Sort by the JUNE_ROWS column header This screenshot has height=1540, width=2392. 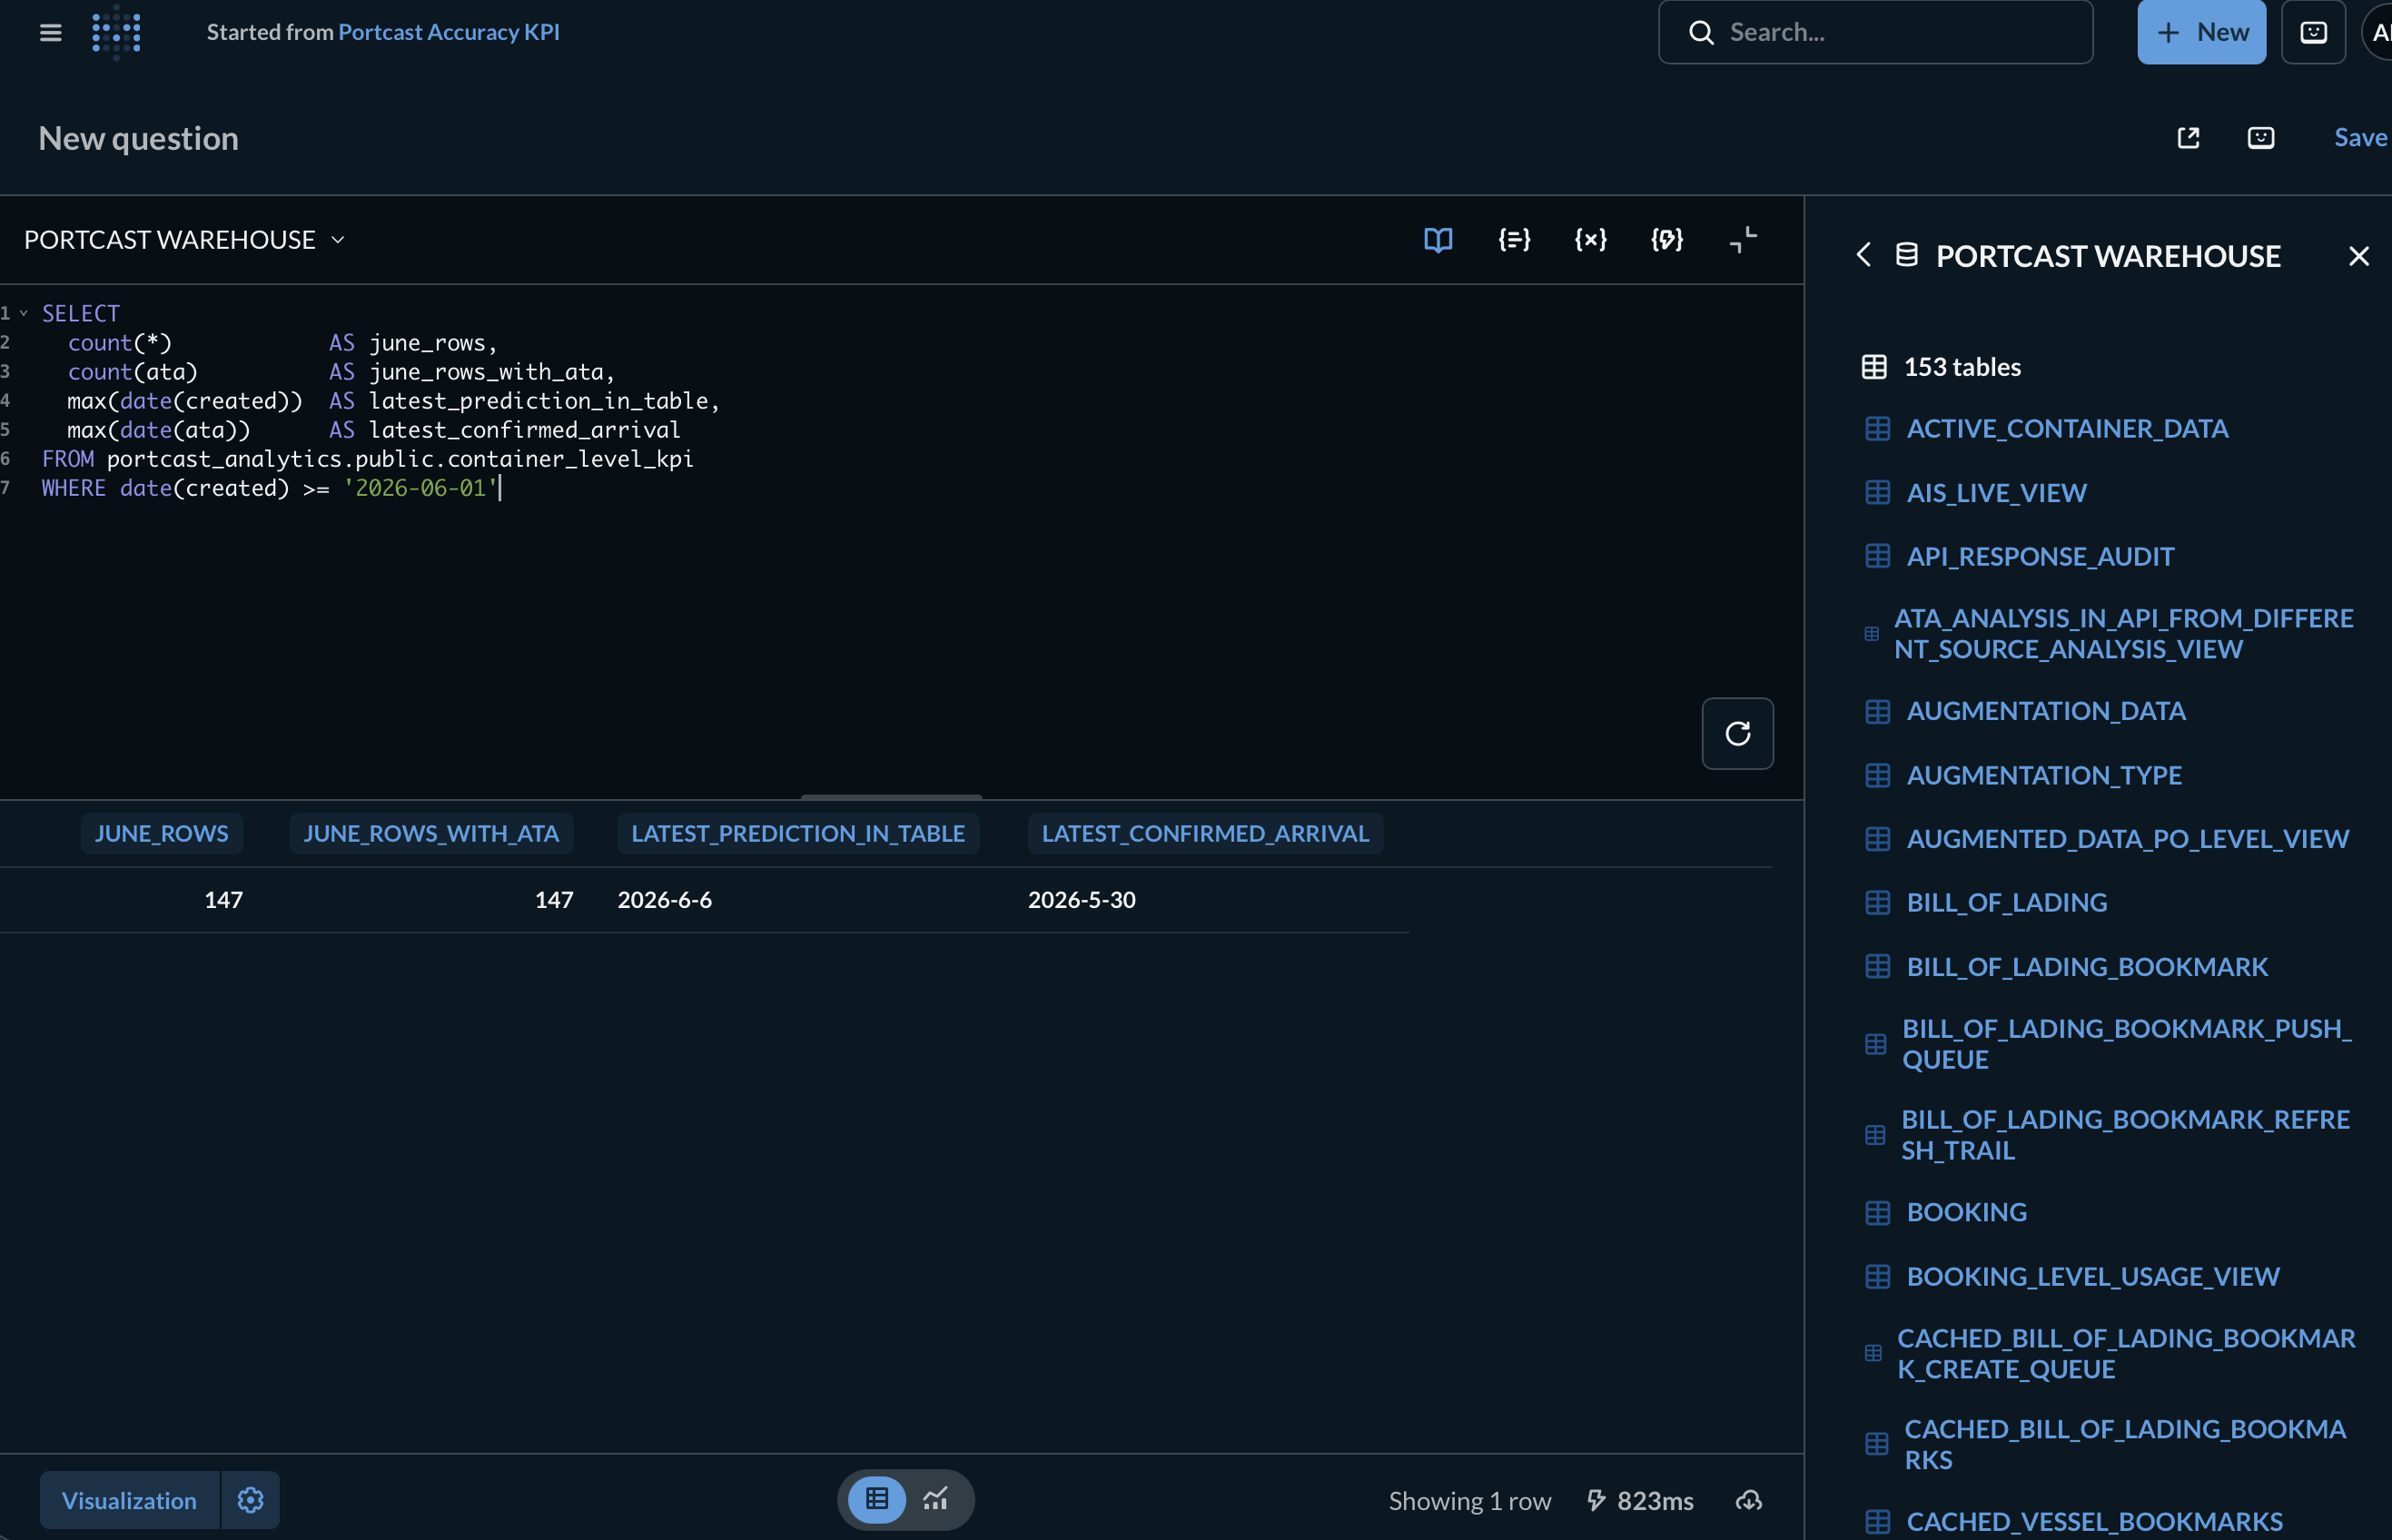161,833
